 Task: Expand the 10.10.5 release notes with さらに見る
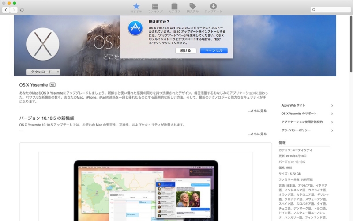pos(257,134)
